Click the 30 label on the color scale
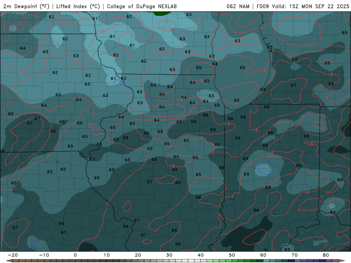Image resolution: width=351 pixels, height=263 pixels. click(169, 255)
